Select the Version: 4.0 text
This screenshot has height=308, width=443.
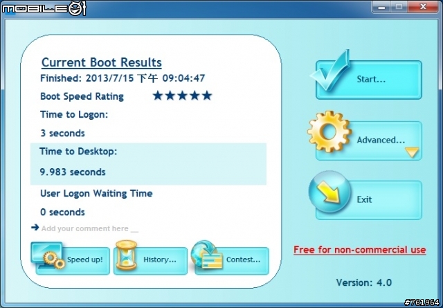(x=364, y=282)
